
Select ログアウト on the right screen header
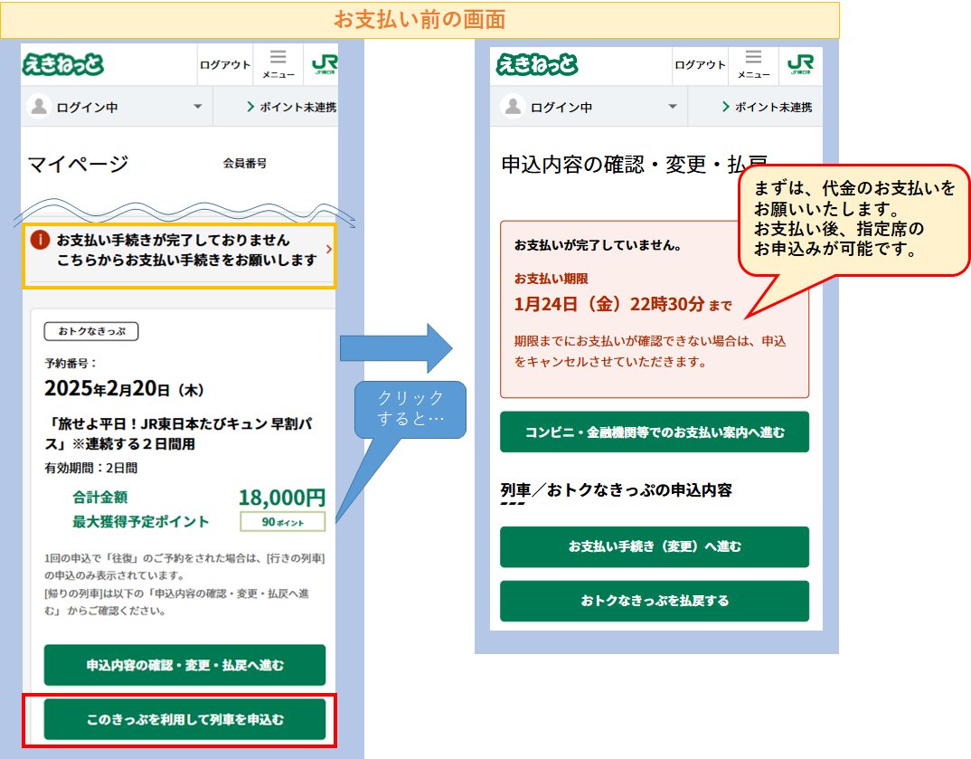click(x=700, y=65)
